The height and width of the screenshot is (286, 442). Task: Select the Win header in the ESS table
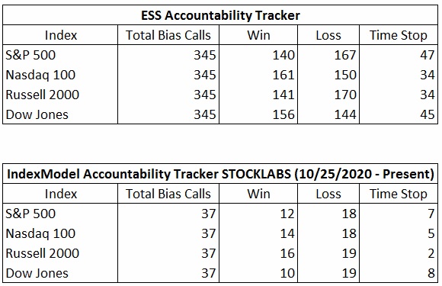click(x=258, y=35)
